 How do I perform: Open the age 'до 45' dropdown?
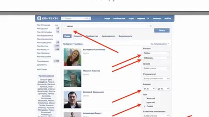[163, 89]
